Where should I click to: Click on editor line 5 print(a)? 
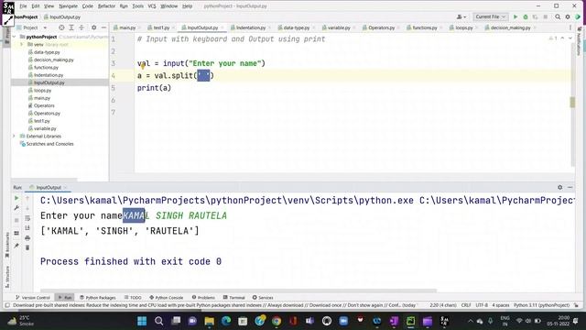pyautogui.click(x=154, y=88)
